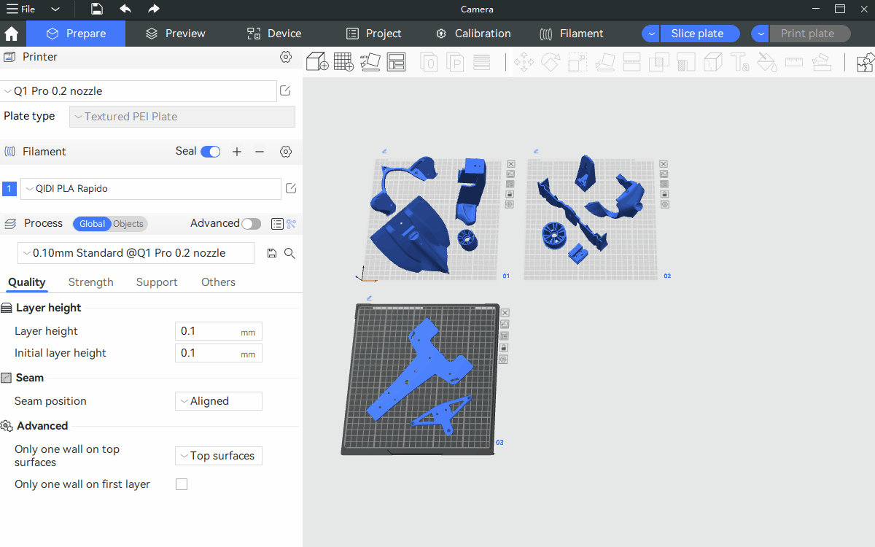Enable the Advanced mode toggle
This screenshot has height=547, width=875.
point(251,224)
